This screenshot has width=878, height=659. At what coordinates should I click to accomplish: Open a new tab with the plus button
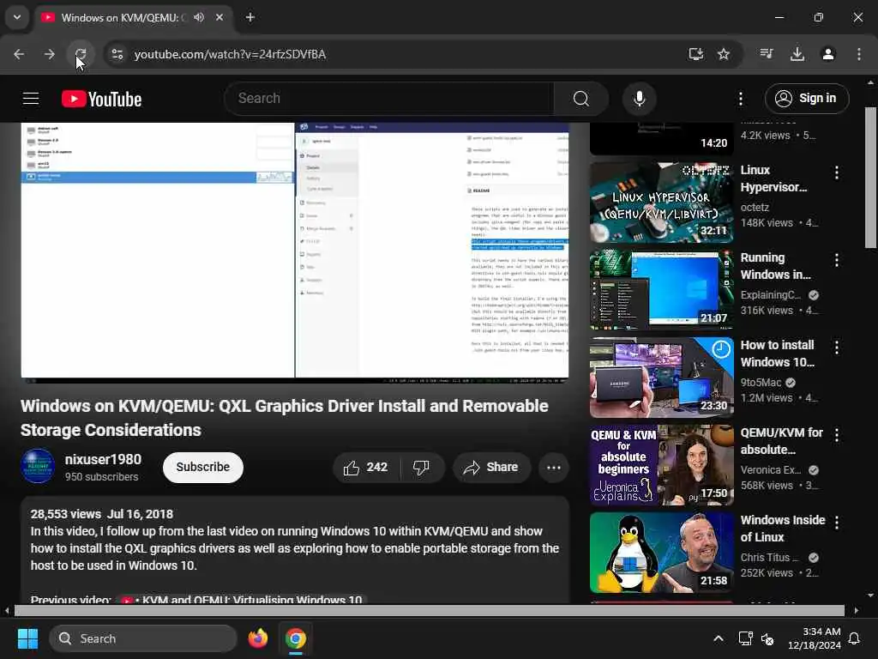pos(250,17)
